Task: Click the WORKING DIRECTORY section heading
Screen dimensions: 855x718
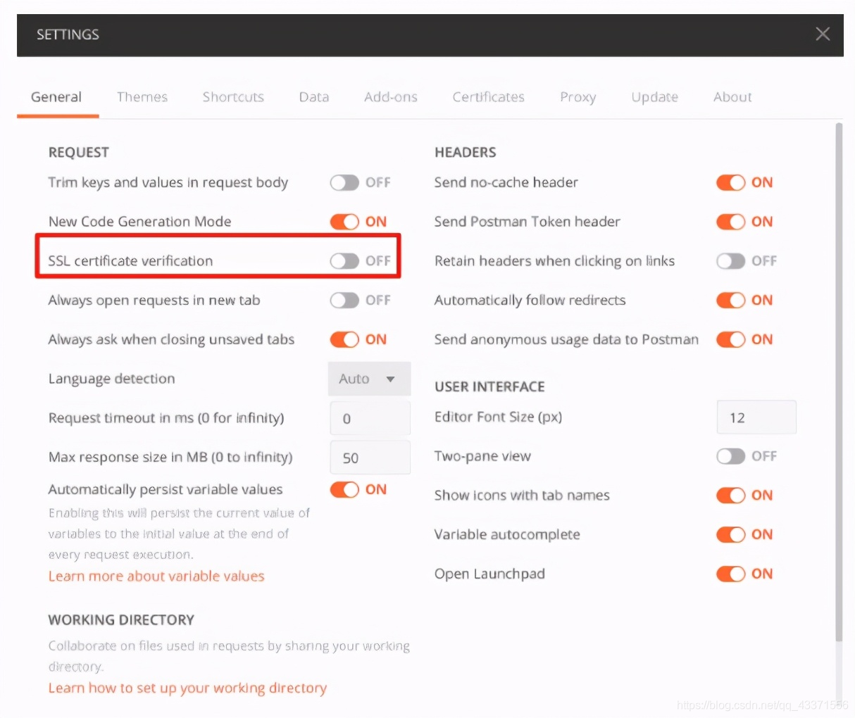Action: (x=121, y=620)
